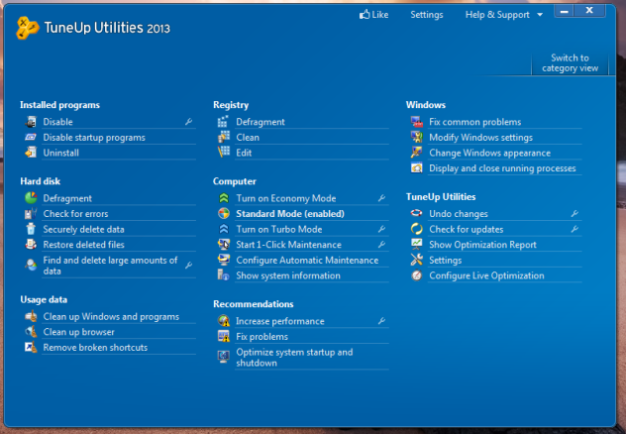Click the Registry Defragment icon

223,121
